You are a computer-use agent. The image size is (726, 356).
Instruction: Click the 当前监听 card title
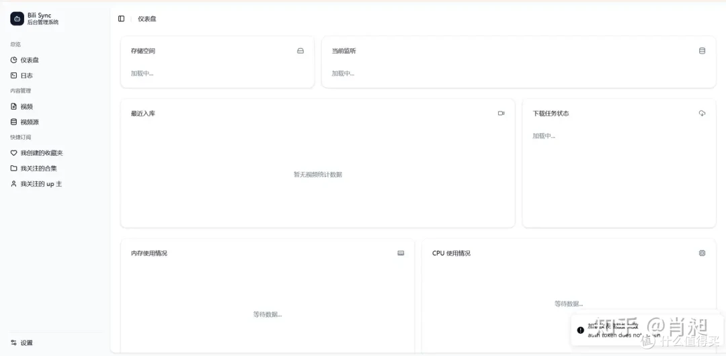[x=344, y=51]
